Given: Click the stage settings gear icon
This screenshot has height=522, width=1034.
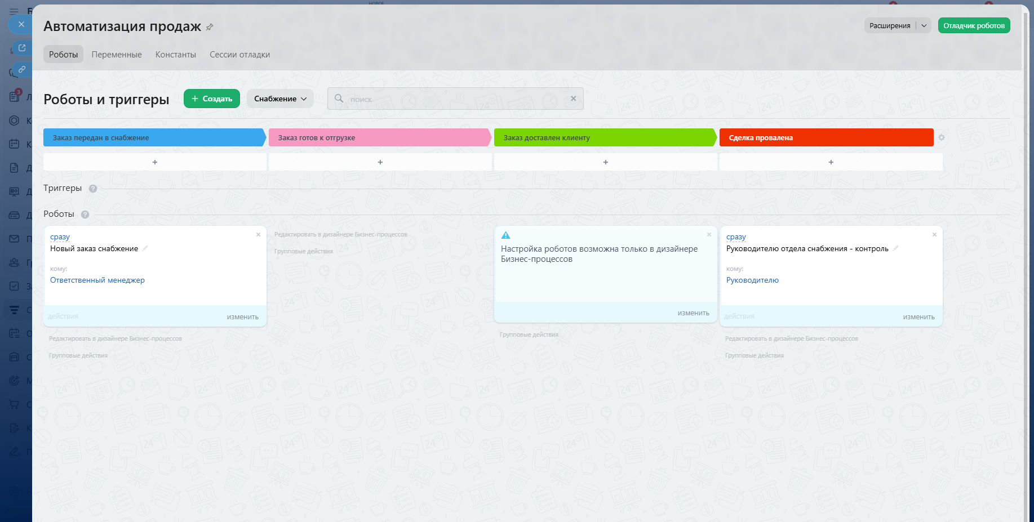Looking at the screenshot, I should pyautogui.click(x=941, y=137).
